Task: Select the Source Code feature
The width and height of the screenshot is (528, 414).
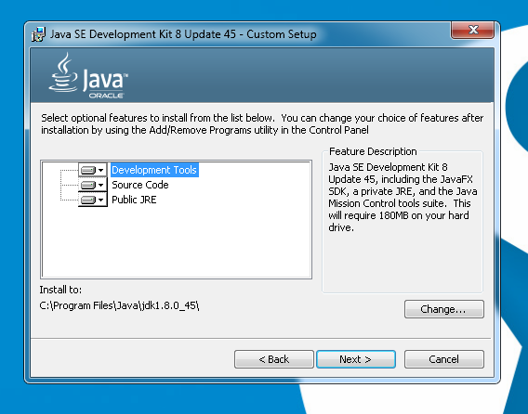Action: point(140,185)
